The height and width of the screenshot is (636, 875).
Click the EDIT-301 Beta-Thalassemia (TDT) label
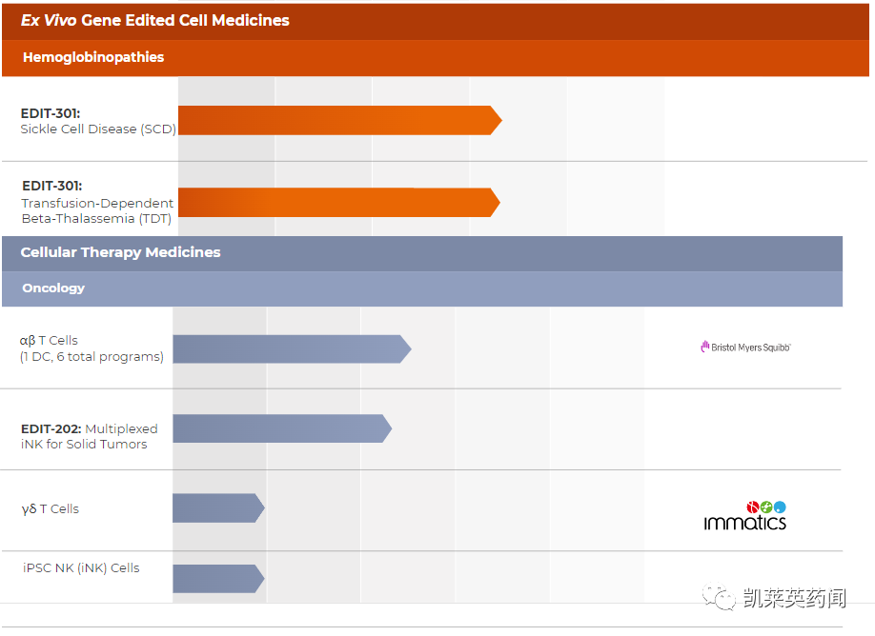coord(97,202)
